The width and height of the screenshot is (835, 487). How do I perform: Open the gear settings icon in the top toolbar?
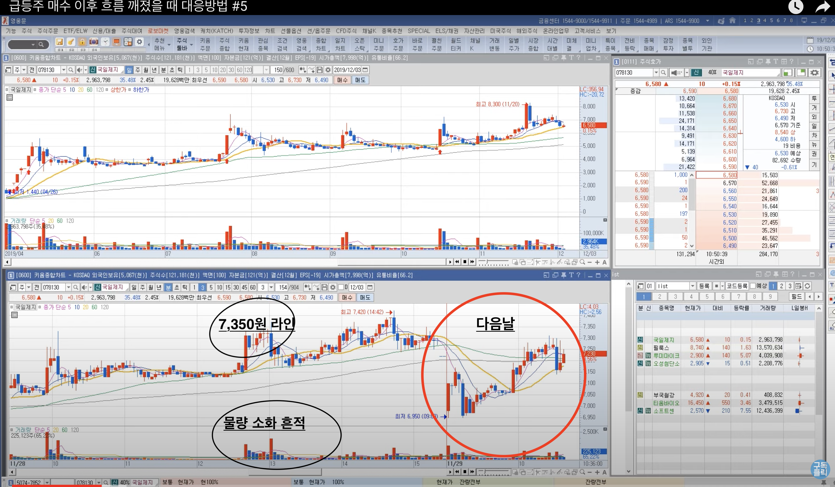pyautogui.click(x=140, y=42)
